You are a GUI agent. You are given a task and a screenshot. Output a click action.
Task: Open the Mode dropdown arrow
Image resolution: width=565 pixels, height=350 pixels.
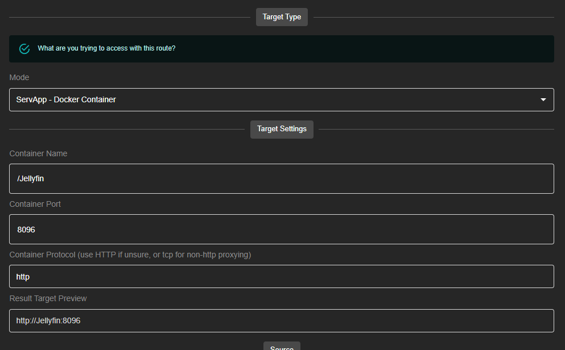pos(543,100)
